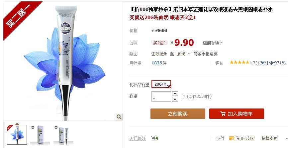The height and width of the screenshot is (148, 288).
Task: Open the 廊坊 delivery city dropdown
Action: point(183,54)
